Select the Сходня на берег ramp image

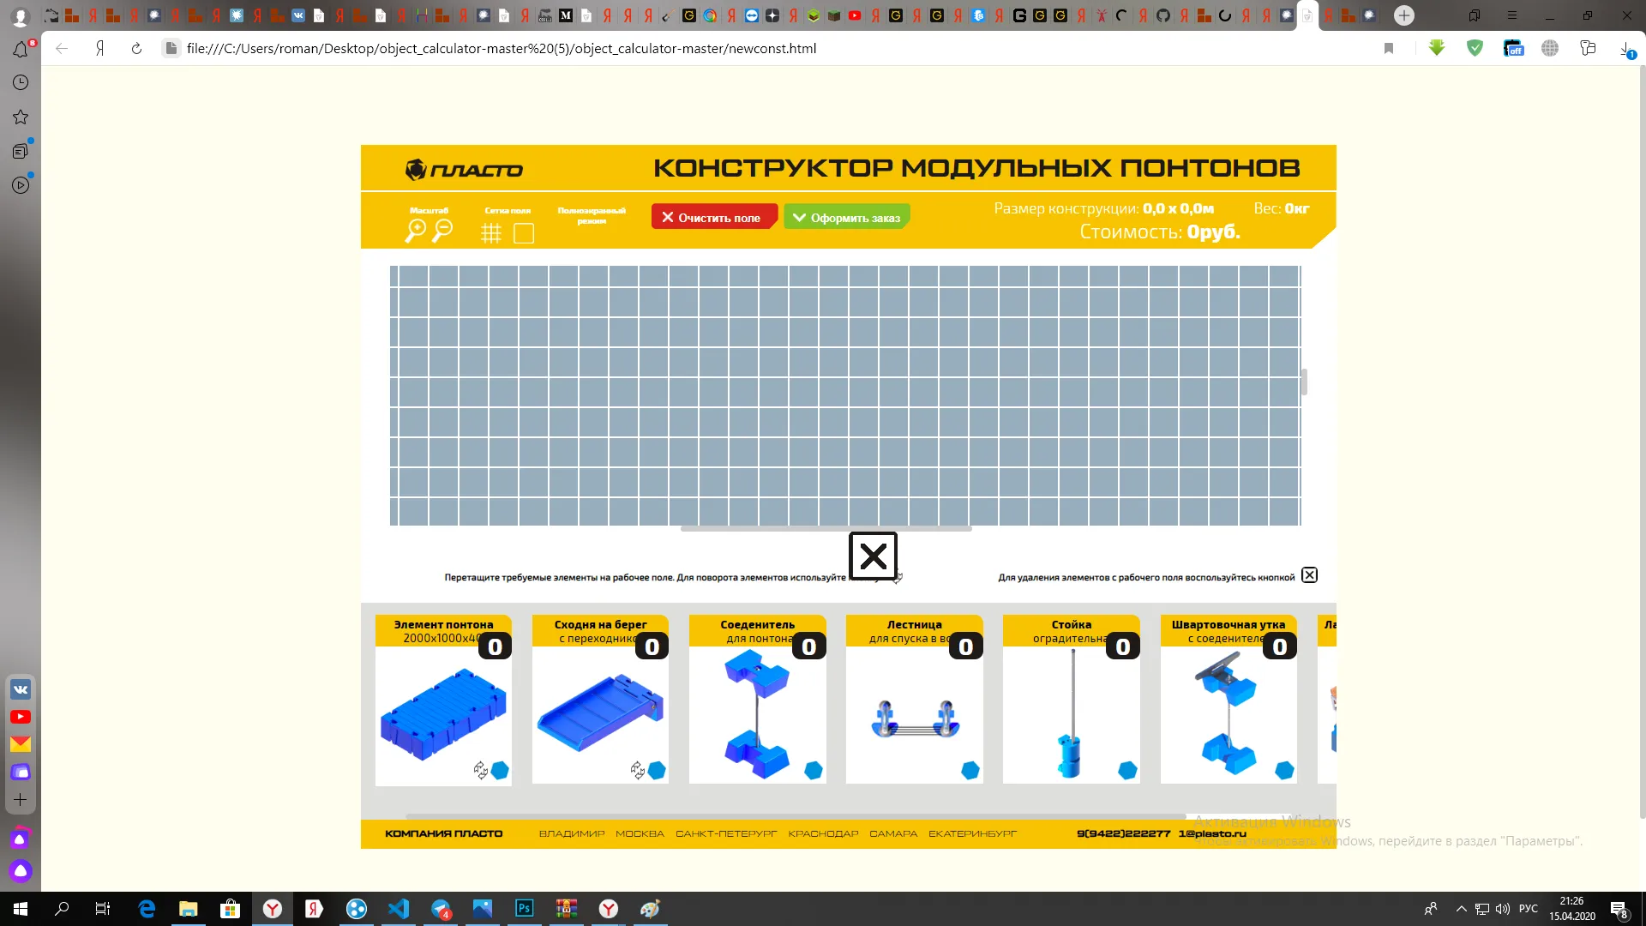coord(600,712)
